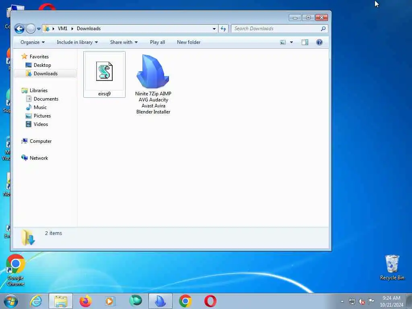This screenshot has width=412, height=309.
Task: Open the view options dropdown arrow
Action: [291, 42]
